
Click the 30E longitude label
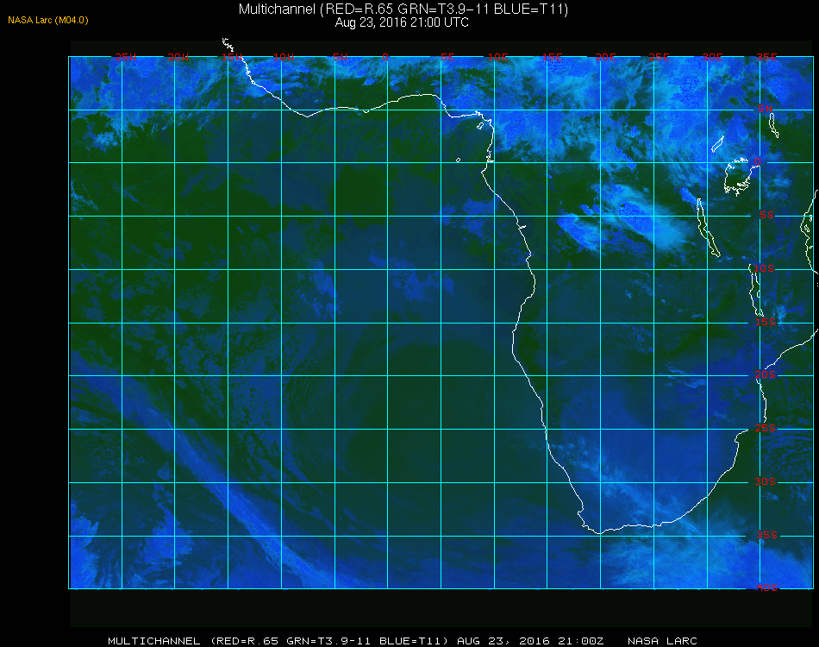tap(712, 57)
